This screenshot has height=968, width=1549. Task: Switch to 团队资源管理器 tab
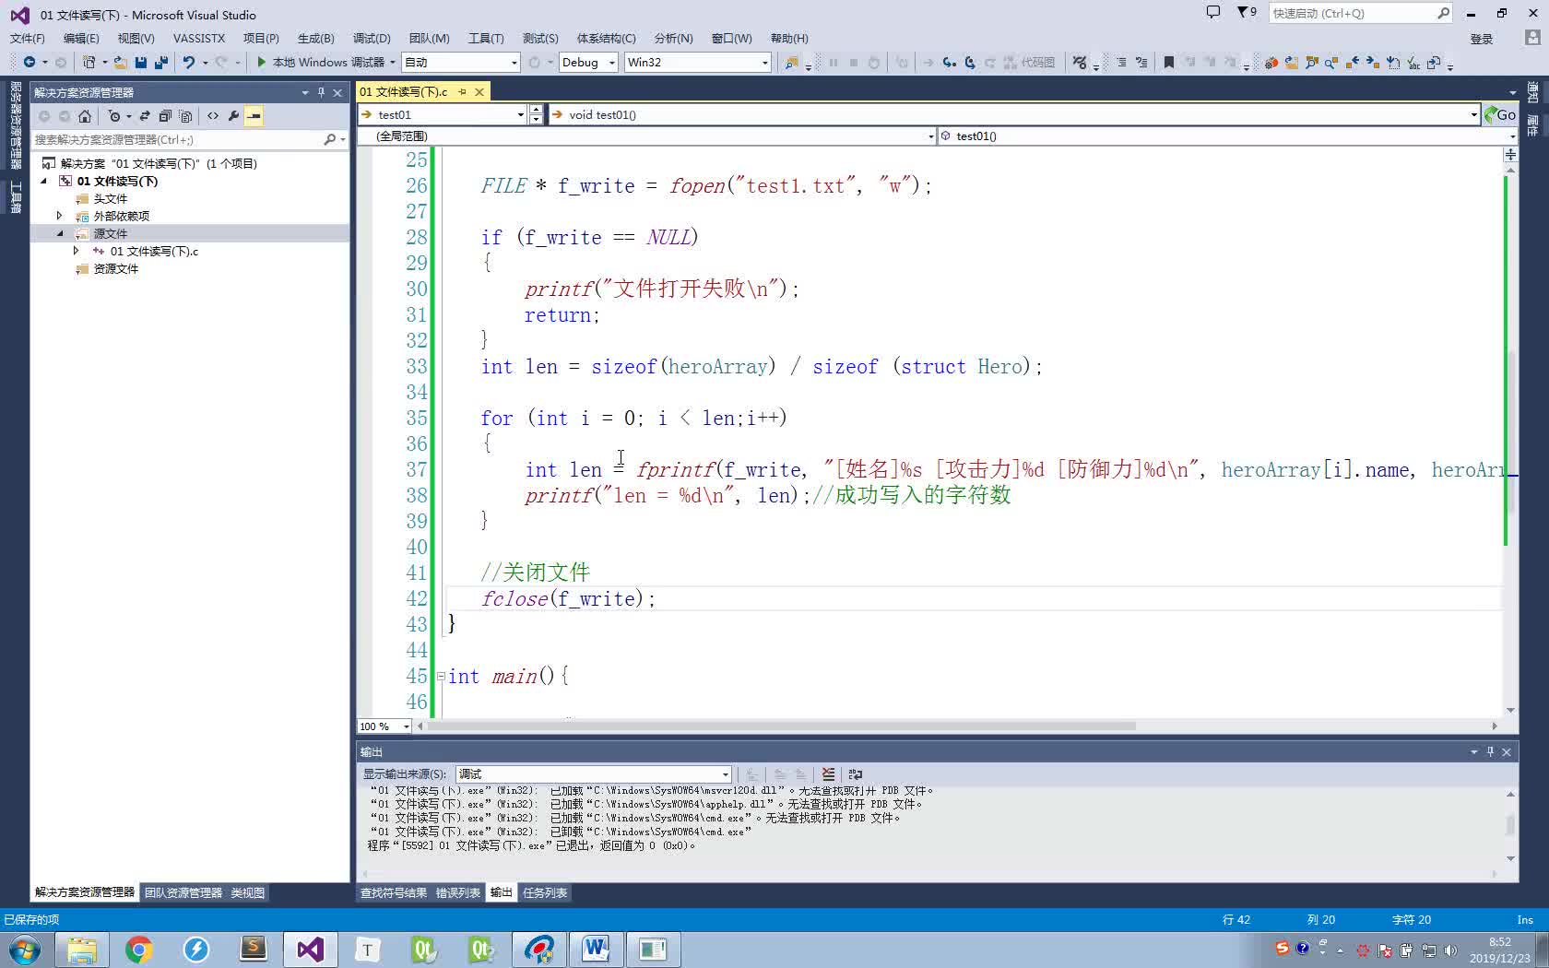pyautogui.click(x=183, y=892)
